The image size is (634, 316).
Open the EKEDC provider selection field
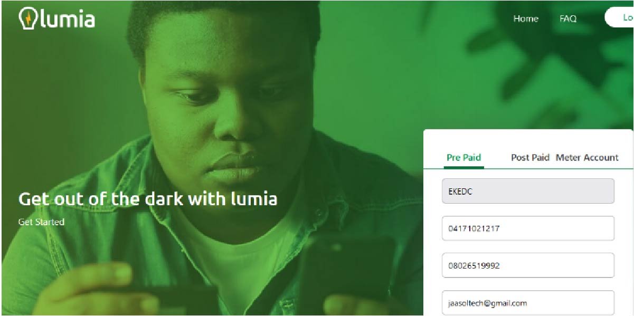click(x=528, y=191)
